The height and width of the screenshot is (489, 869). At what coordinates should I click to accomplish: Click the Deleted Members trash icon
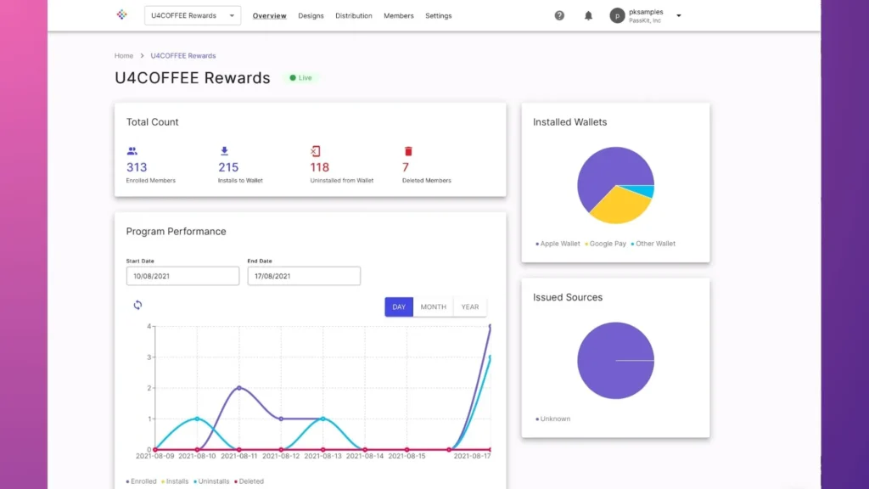tap(407, 150)
